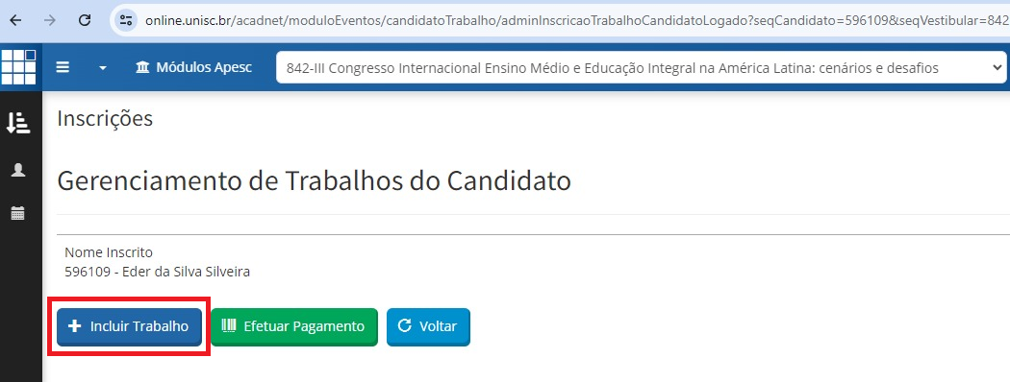Open the Módulos Apesc menu
This screenshot has height=382, width=1010.
(194, 67)
